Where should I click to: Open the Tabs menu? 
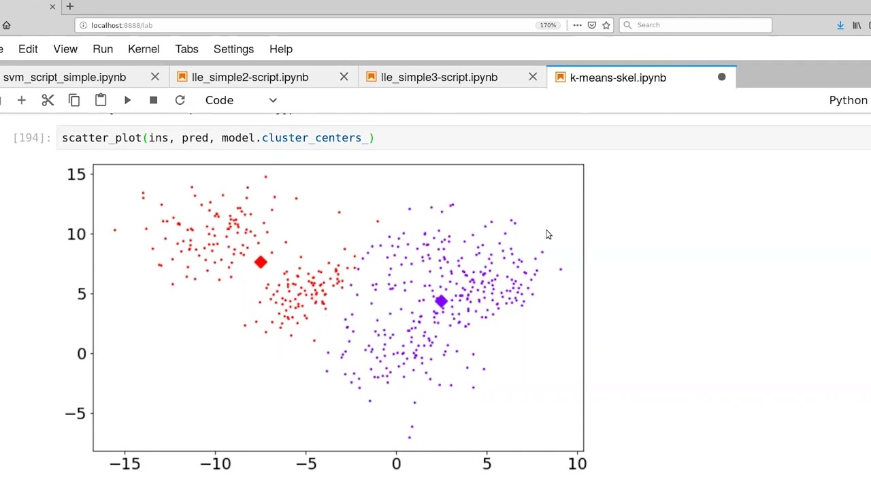[186, 49]
